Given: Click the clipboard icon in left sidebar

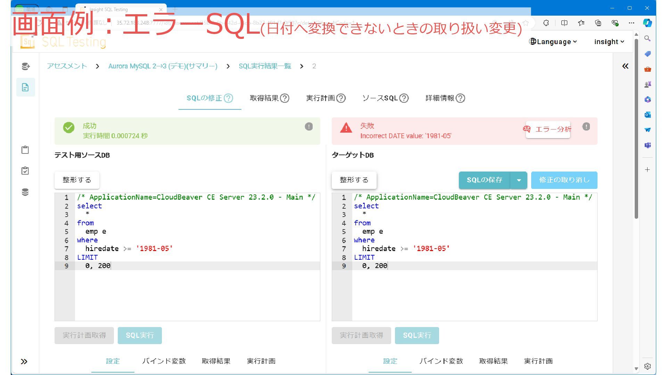Looking at the screenshot, I should click(25, 150).
